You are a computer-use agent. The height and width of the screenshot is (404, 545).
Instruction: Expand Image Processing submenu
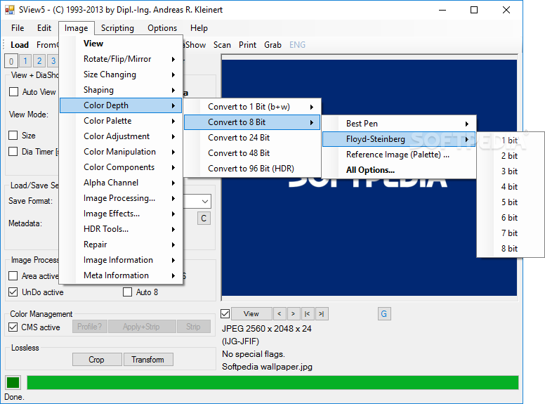[x=121, y=198]
